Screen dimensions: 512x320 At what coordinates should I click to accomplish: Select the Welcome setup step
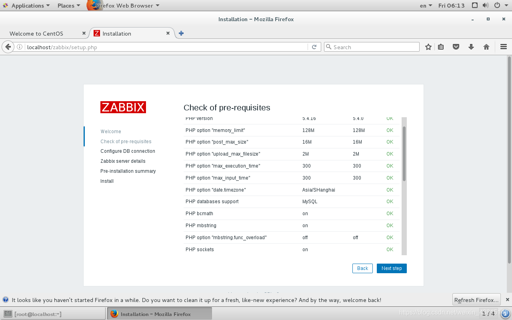111,131
